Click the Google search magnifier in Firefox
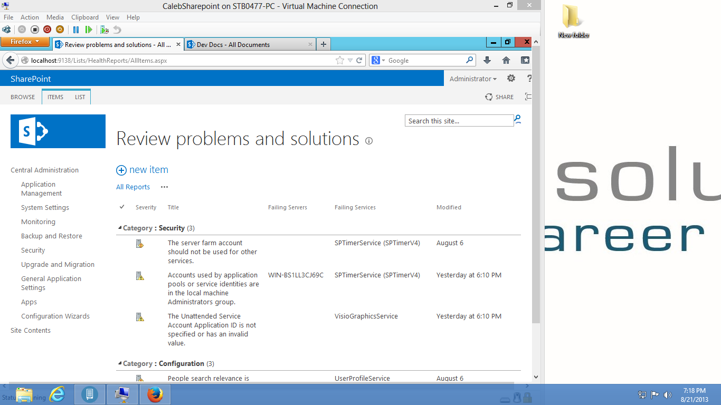 click(x=469, y=60)
